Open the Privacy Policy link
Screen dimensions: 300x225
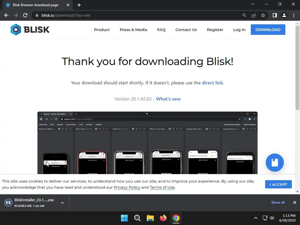[127, 187]
